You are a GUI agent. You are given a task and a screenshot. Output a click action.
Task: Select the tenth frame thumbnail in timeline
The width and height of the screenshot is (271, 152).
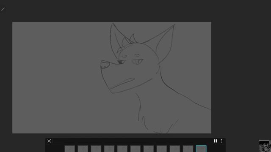click(188, 149)
